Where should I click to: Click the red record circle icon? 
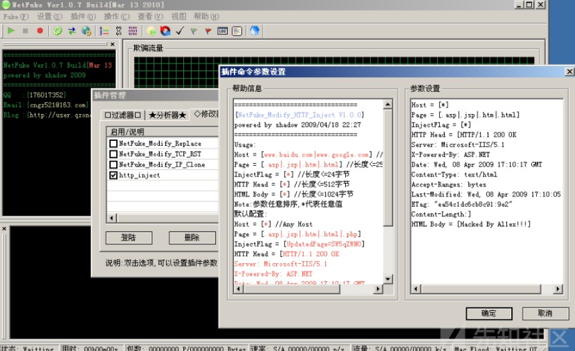click(x=40, y=31)
